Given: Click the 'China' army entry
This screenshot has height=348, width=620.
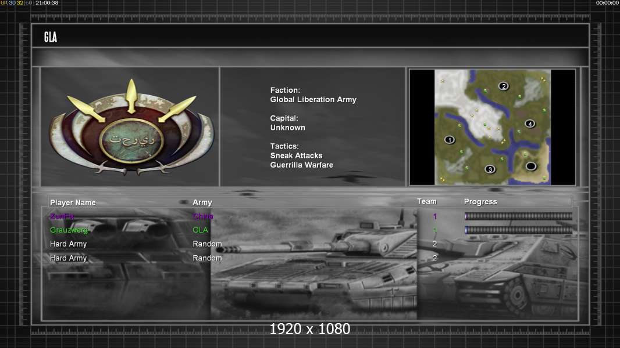Looking at the screenshot, I should (203, 216).
